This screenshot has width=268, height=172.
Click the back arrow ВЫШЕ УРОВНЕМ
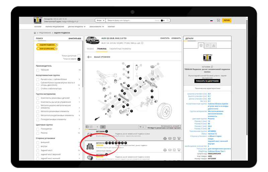pos(89,57)
